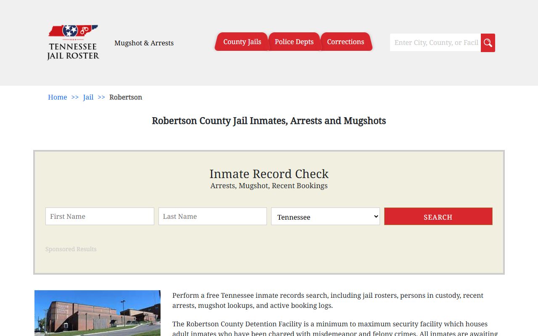Open the County Jails tab
The height and width of the screenshot is (336, 538).
[242, 42]
